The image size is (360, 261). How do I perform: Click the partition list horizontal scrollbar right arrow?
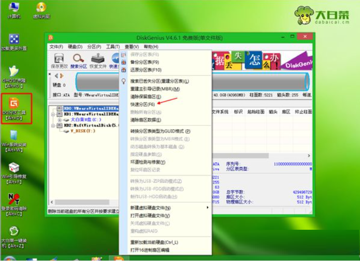coord(309,156)
